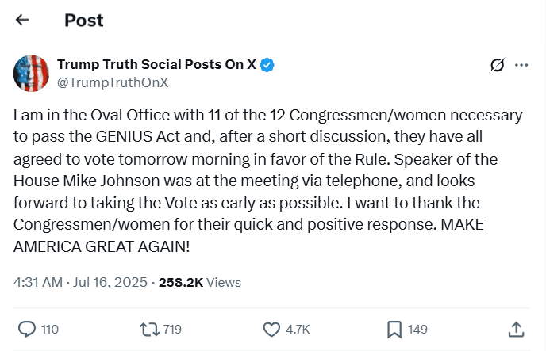Share the post via upload arrow icon
The width and height of the screenshot is (546, 351).
(516, 329)
